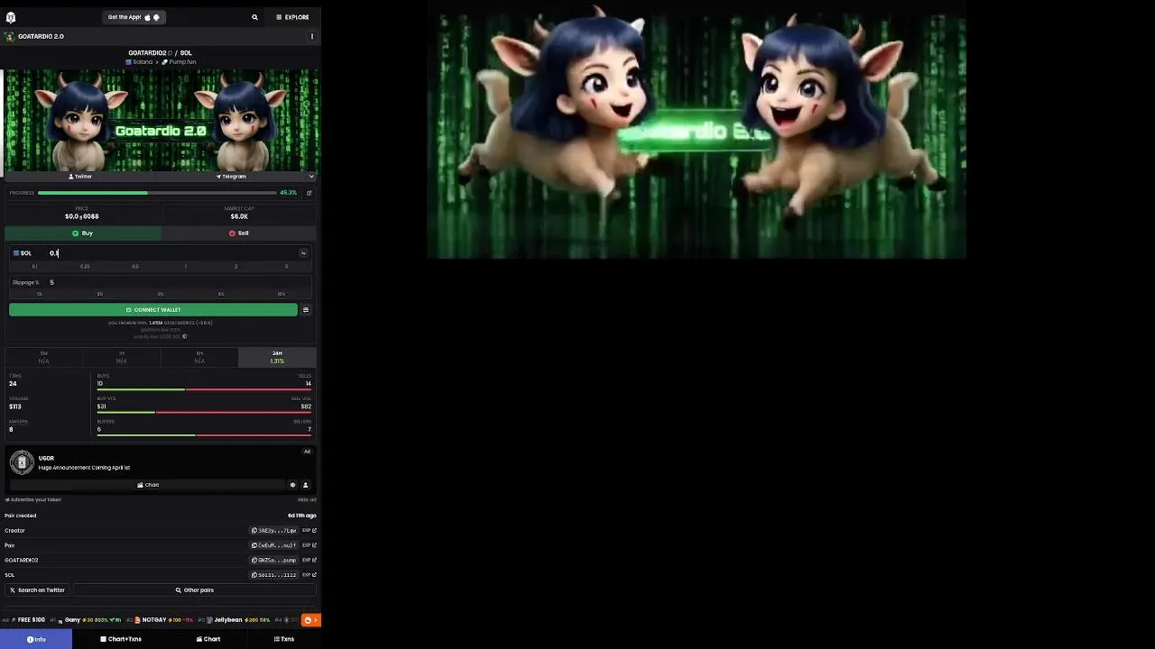This screenshot has height=649, width=1155.
Task: Open the explorer link for the SOL row
Action: (310, 575)
